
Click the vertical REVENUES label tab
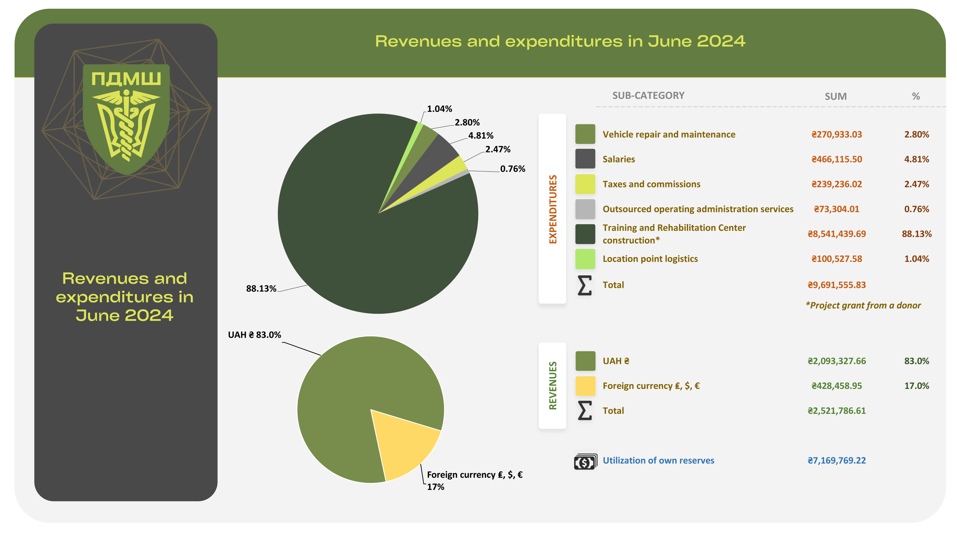coord(553,386)
